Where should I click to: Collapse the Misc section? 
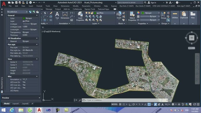(x=37, y=76)
